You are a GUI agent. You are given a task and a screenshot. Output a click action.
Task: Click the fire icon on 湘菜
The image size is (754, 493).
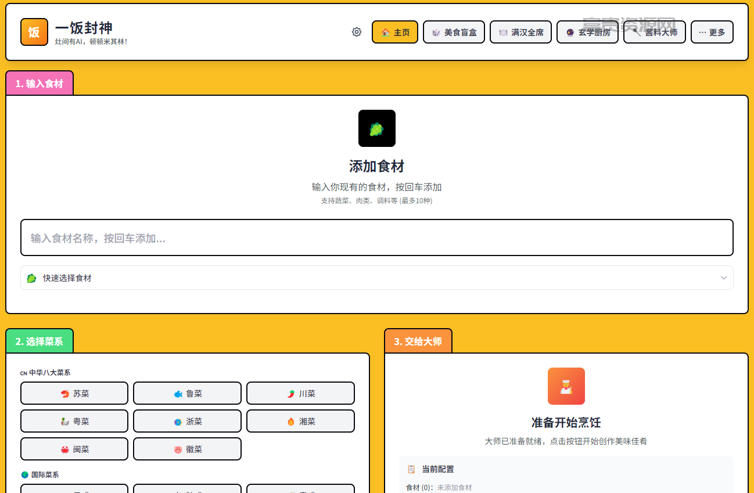click(x=291, y=422)
